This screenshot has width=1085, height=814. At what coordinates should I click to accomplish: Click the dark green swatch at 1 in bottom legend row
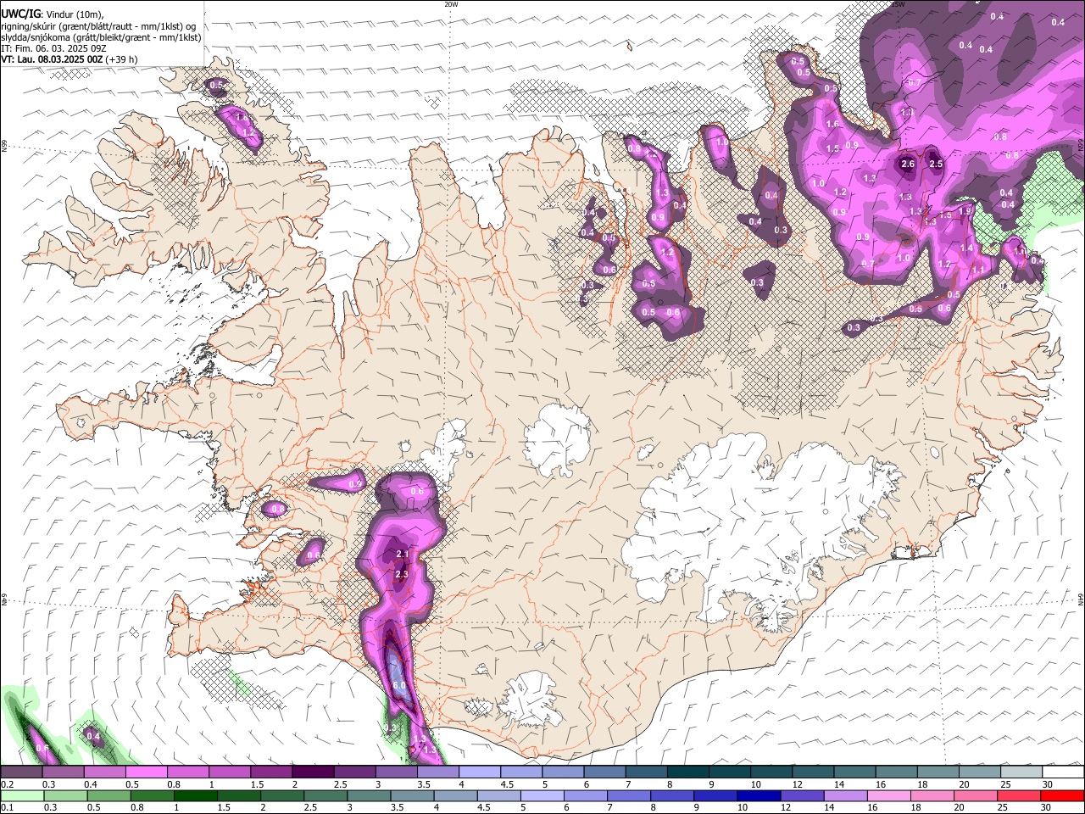195,796
